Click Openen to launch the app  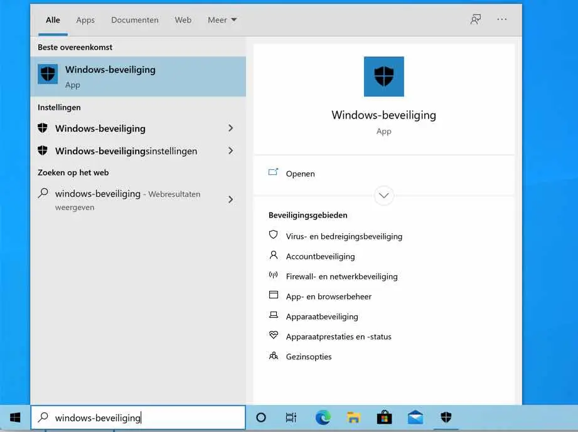(300, 174)
